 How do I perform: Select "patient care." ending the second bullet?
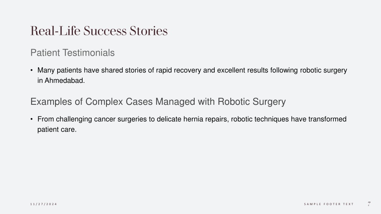[x=57, y=130]
